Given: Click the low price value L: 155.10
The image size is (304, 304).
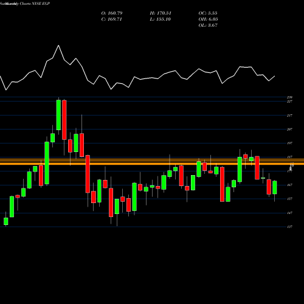Looking at the screenshot, I should (x=161, y=19).
